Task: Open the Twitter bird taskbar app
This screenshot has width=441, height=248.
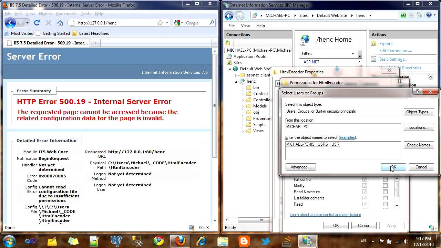Action: 265,241
